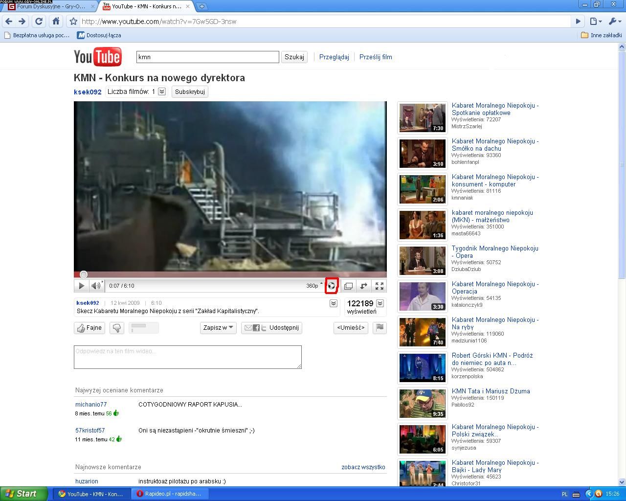
Task: Open Polski związek video thumbnail
Action: click(423, 439)
